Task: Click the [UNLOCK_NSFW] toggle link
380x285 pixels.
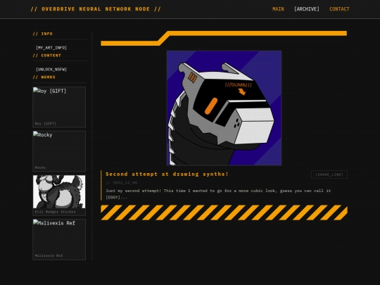Action: 51,69
